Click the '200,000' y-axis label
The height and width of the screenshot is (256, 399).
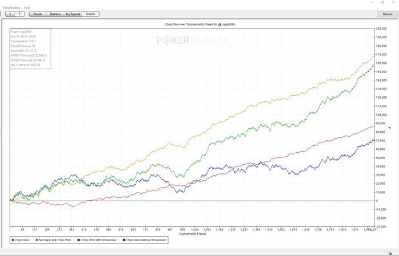(x=381, y=29)
